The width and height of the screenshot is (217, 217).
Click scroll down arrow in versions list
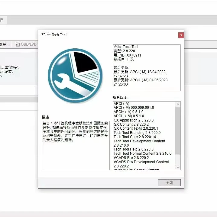coord(178,167)
